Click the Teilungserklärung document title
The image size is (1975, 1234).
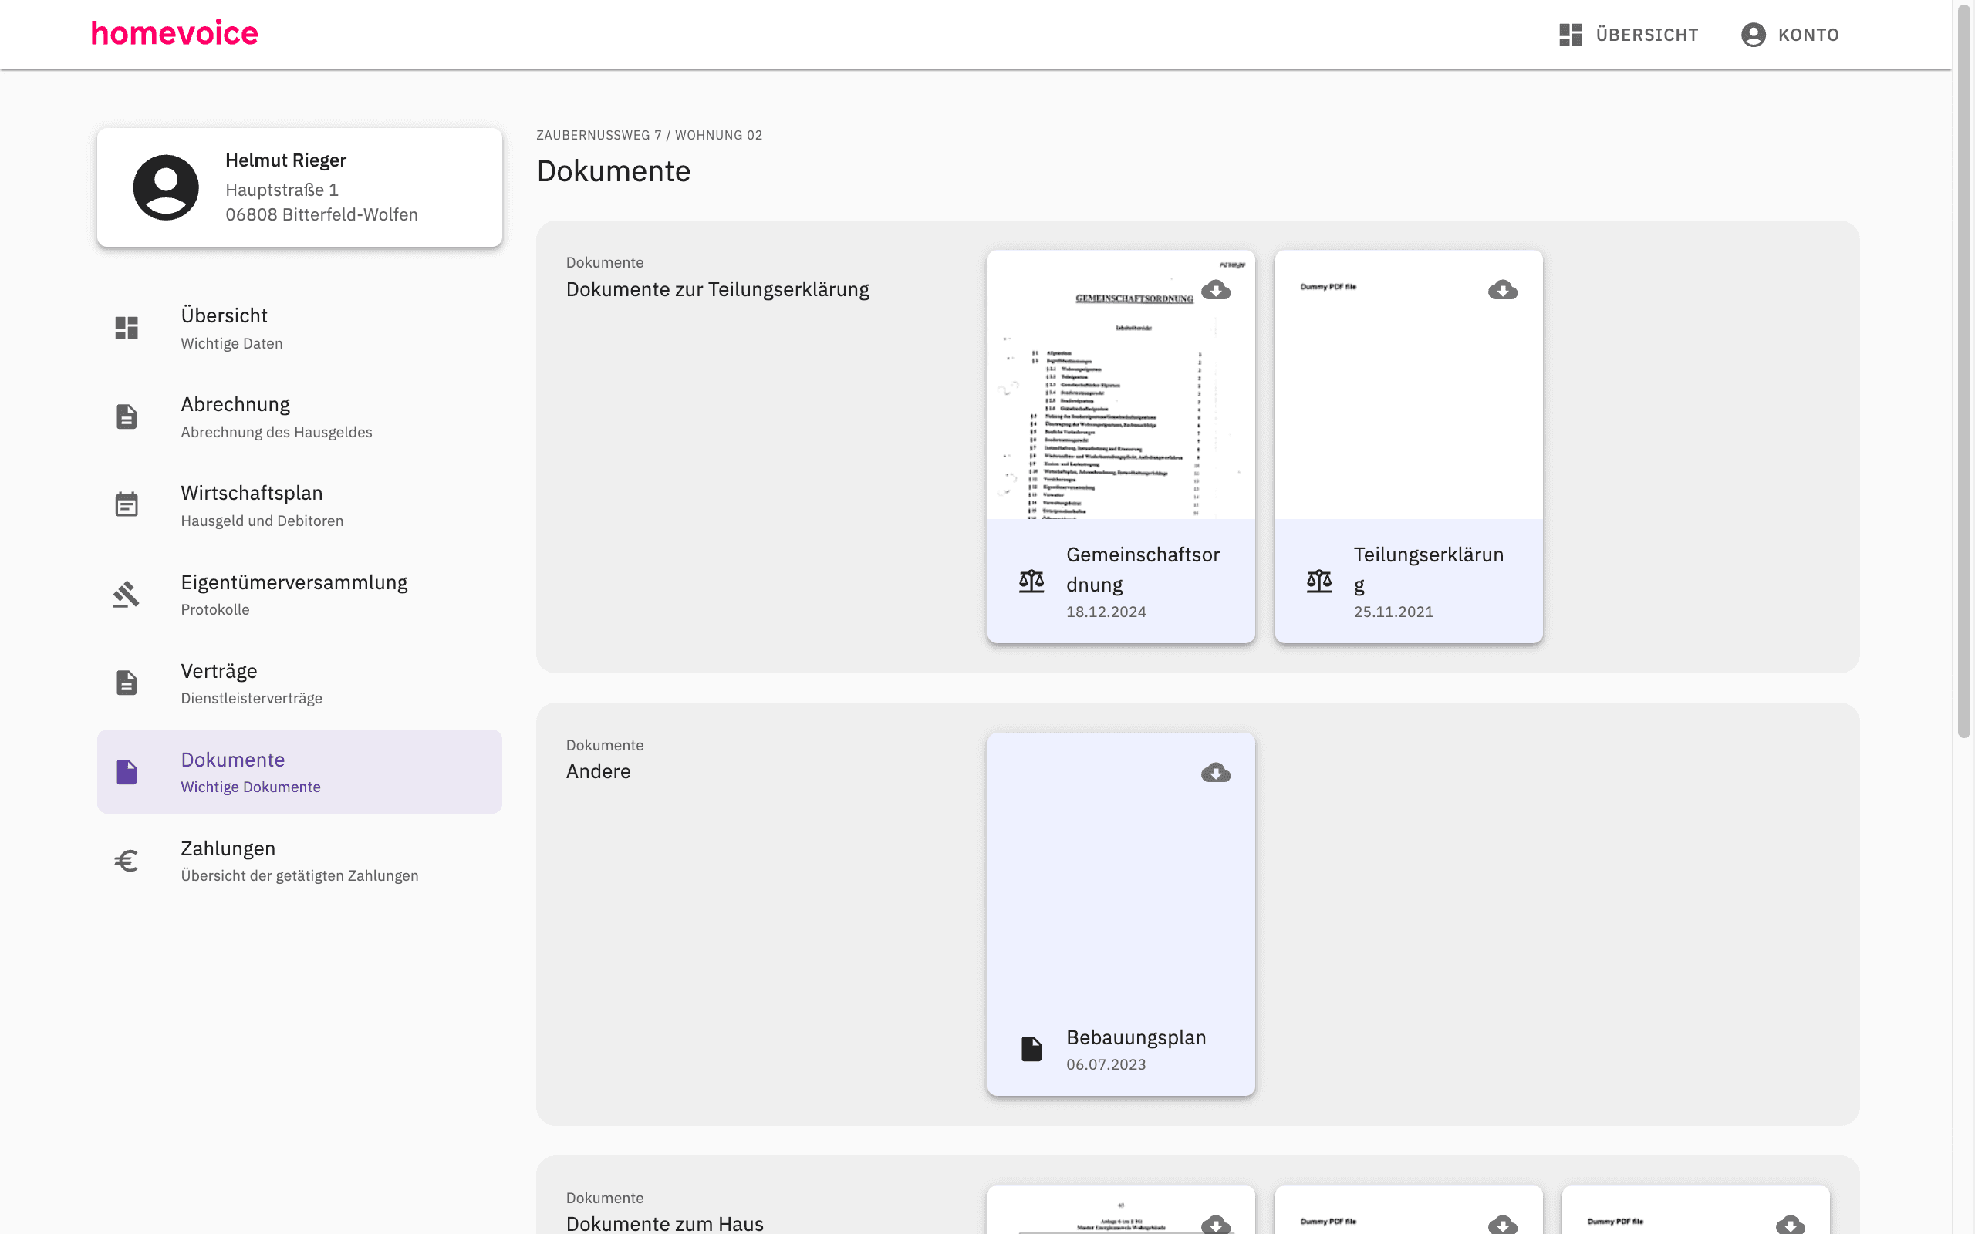(x=1428, y=570)
